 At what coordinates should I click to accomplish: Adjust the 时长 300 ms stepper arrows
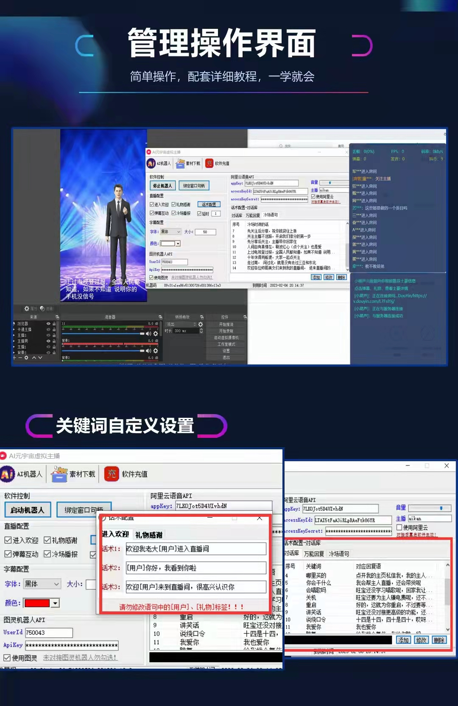201,331
